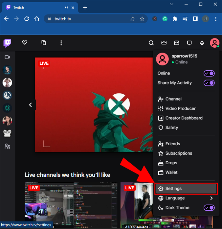The height and width of the screenshot is (229, 222).
Task: Open the Grammarly extension icon
Action: [165, 19]
